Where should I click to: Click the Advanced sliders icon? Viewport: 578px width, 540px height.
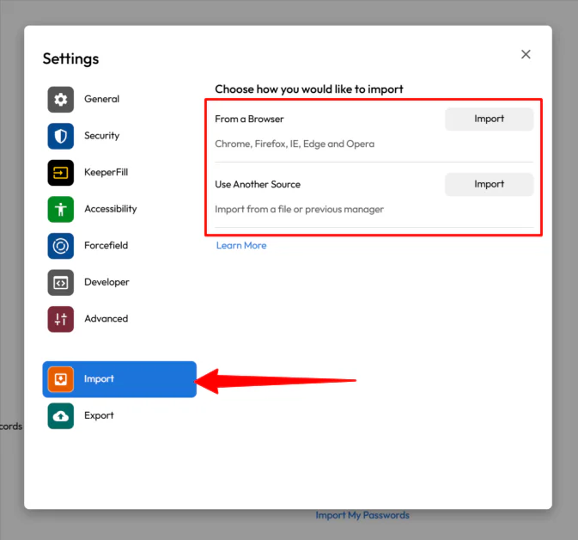(x=60, y=319)
